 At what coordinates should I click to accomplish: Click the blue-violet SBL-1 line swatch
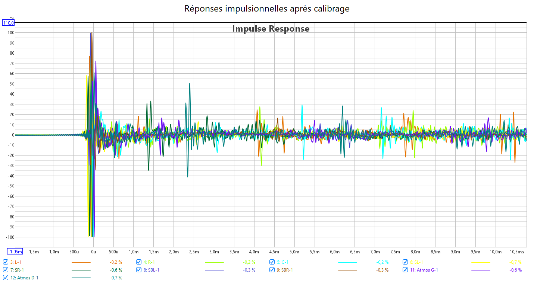click(x=214, y=270)
